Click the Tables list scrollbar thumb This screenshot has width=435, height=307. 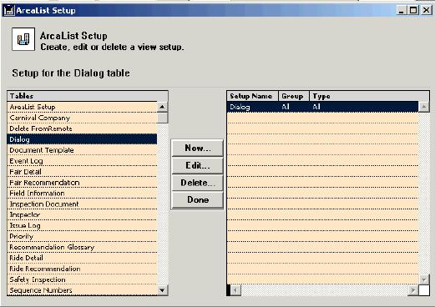pyautogui.click(x=162, y=118)
